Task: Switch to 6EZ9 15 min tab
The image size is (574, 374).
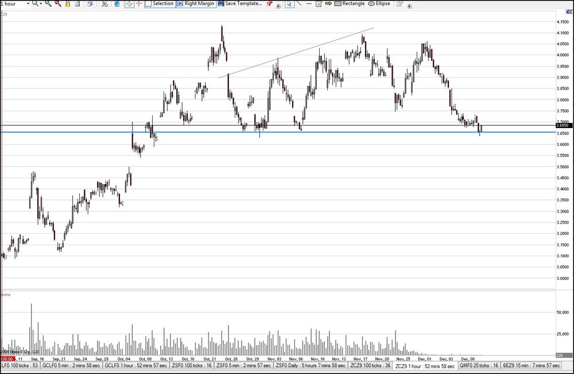Action: 532,365
